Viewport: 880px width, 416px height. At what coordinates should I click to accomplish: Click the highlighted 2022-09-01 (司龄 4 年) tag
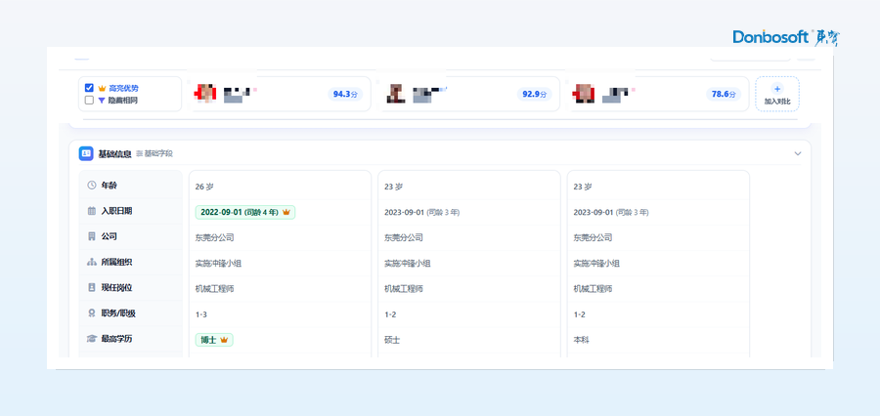click(245, 213)
